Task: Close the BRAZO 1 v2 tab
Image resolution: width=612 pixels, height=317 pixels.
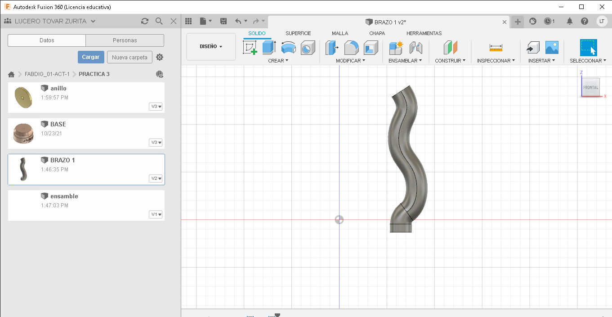Action: click(x=505, y=22)
